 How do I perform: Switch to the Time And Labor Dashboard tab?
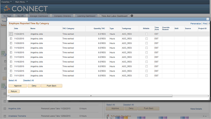click(114, 16)
